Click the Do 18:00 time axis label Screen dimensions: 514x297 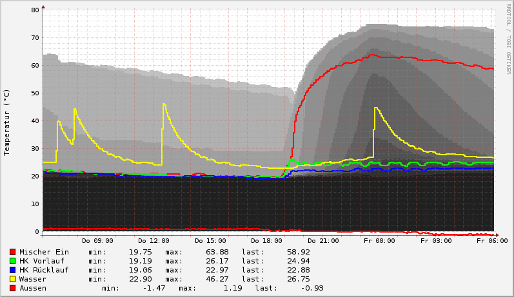[x=267, y=240]
